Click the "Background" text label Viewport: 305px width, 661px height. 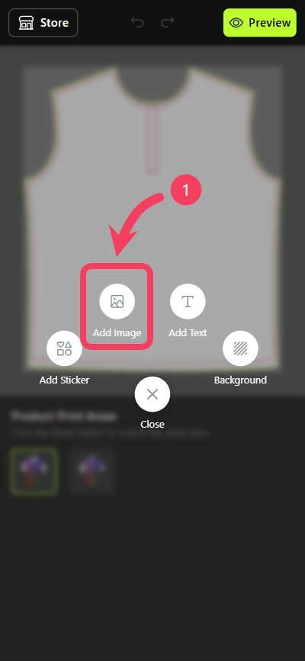coord(240,380)
